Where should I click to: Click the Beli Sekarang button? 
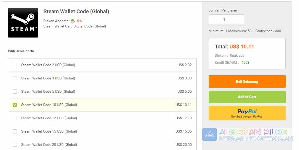(x=247, y=81)
